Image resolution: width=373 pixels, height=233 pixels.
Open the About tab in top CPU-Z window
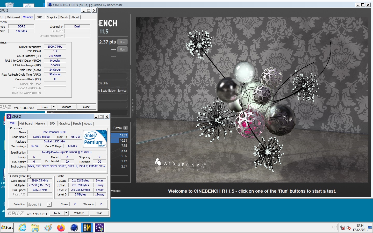point(75,17)
